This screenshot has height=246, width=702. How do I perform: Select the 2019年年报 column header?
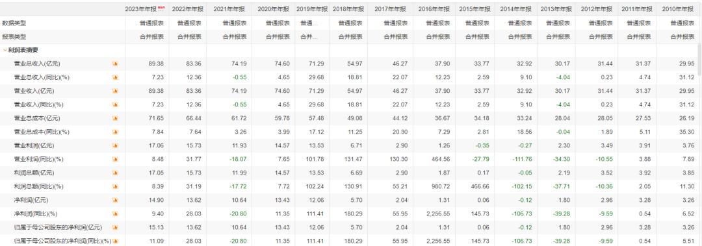pos(312,9)
